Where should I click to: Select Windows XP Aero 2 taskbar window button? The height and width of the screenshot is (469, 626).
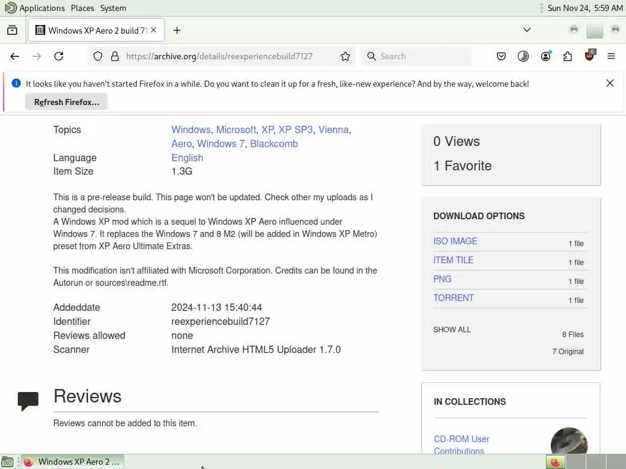pos(72,462)
